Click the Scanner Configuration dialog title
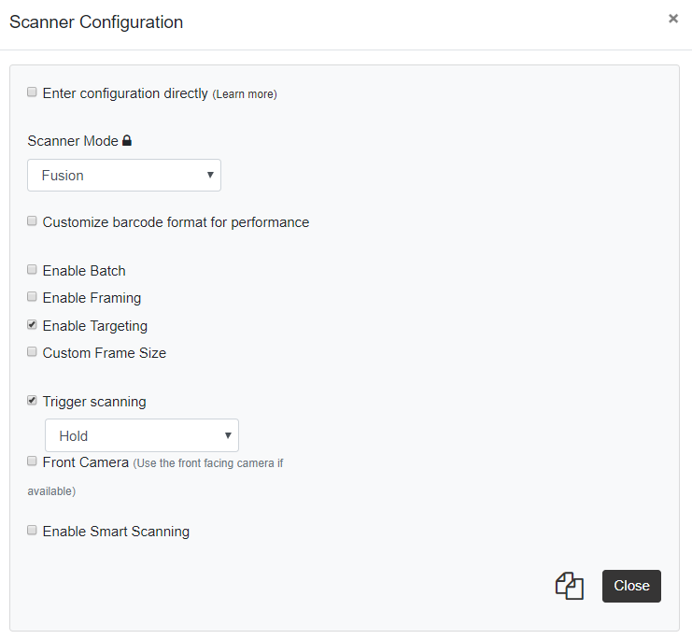 click(96, 22)
